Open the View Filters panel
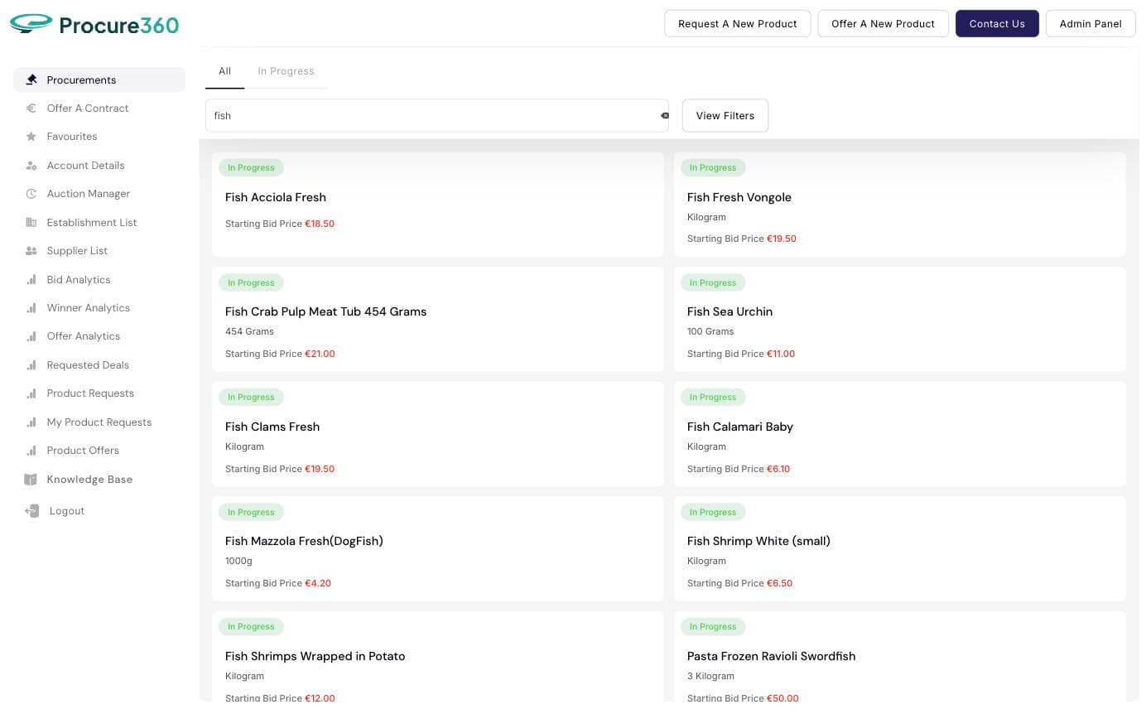The height and width of the screenshot is (719, 1146). pyautogui.click(x=725, y=116)
